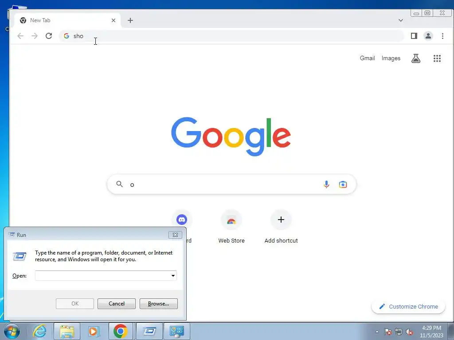The height and width of the screenshot is (340, 454).
Task: Close the Run dialog window
Action: click(x=175, y=235)
